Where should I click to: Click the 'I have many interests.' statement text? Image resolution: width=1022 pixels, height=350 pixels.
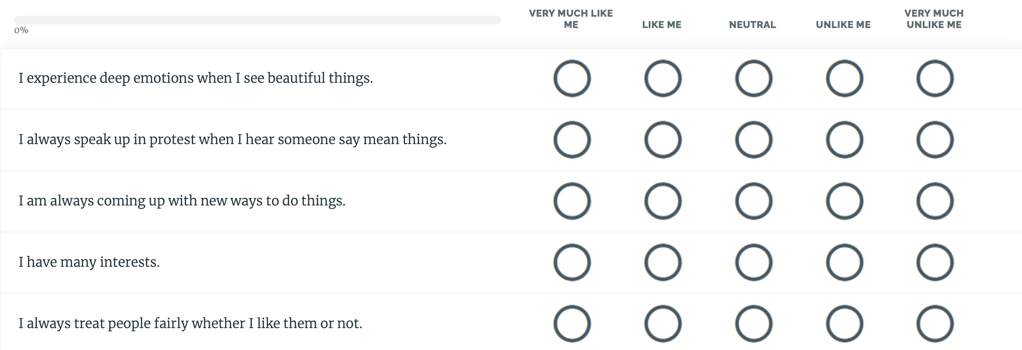coord(89,262)
